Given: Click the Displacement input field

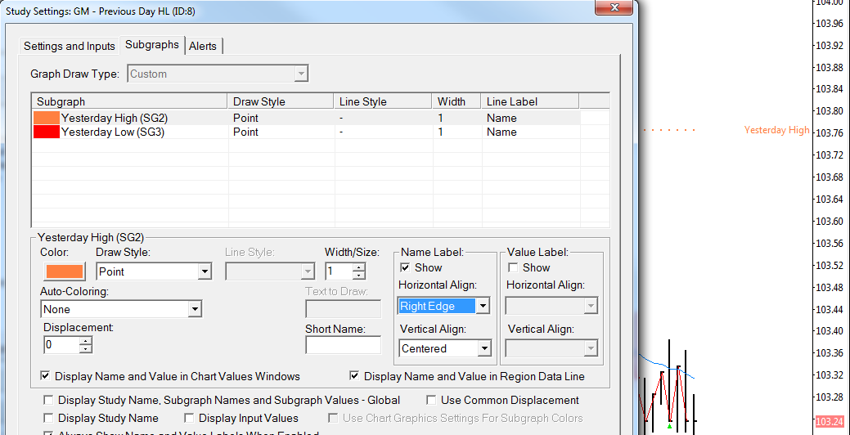Looking at the screenshot, I should point(62,344).
